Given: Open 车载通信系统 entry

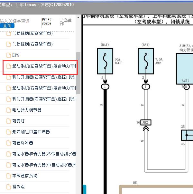Looking at the screenshot, I should (25, 176).
